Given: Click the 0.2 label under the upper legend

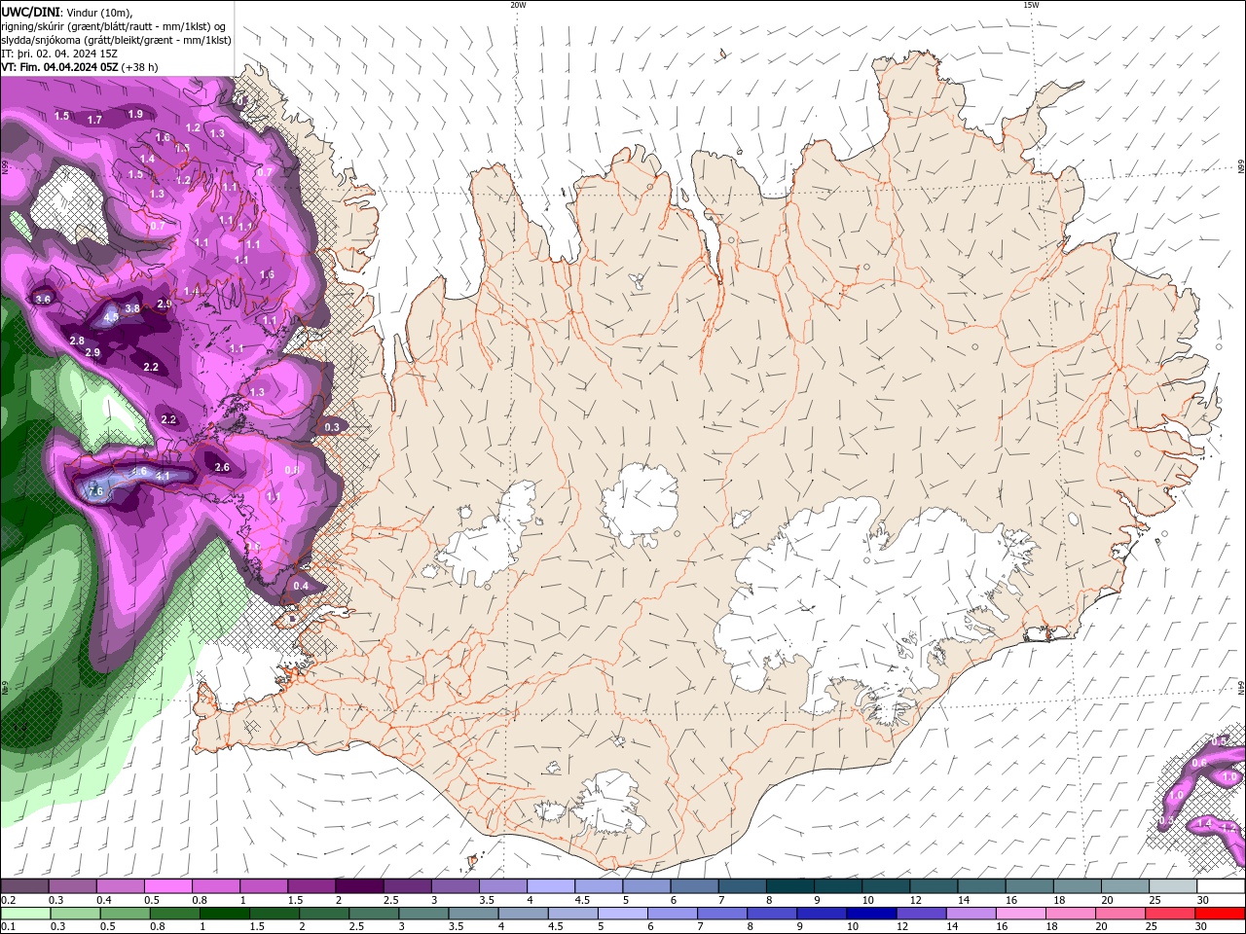Looking at the screenshot, I should click(9, 900).
